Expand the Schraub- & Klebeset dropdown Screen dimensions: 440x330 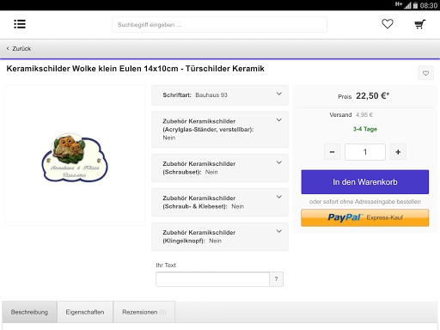tap(220, 202)
